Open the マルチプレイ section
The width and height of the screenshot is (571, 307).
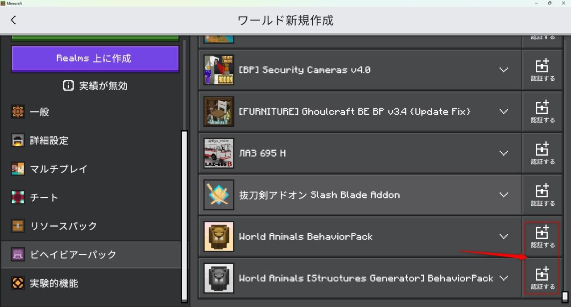pyautogui.click(x=91, y=169)
